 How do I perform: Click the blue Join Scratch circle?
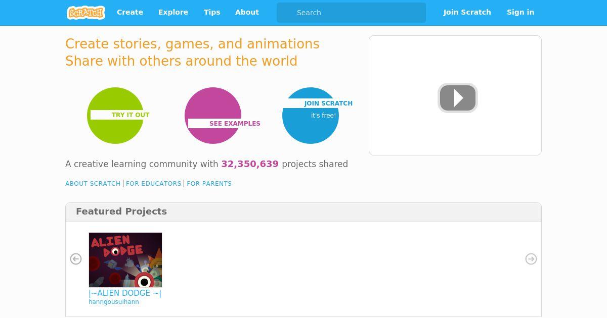click(x=311, y=116)
